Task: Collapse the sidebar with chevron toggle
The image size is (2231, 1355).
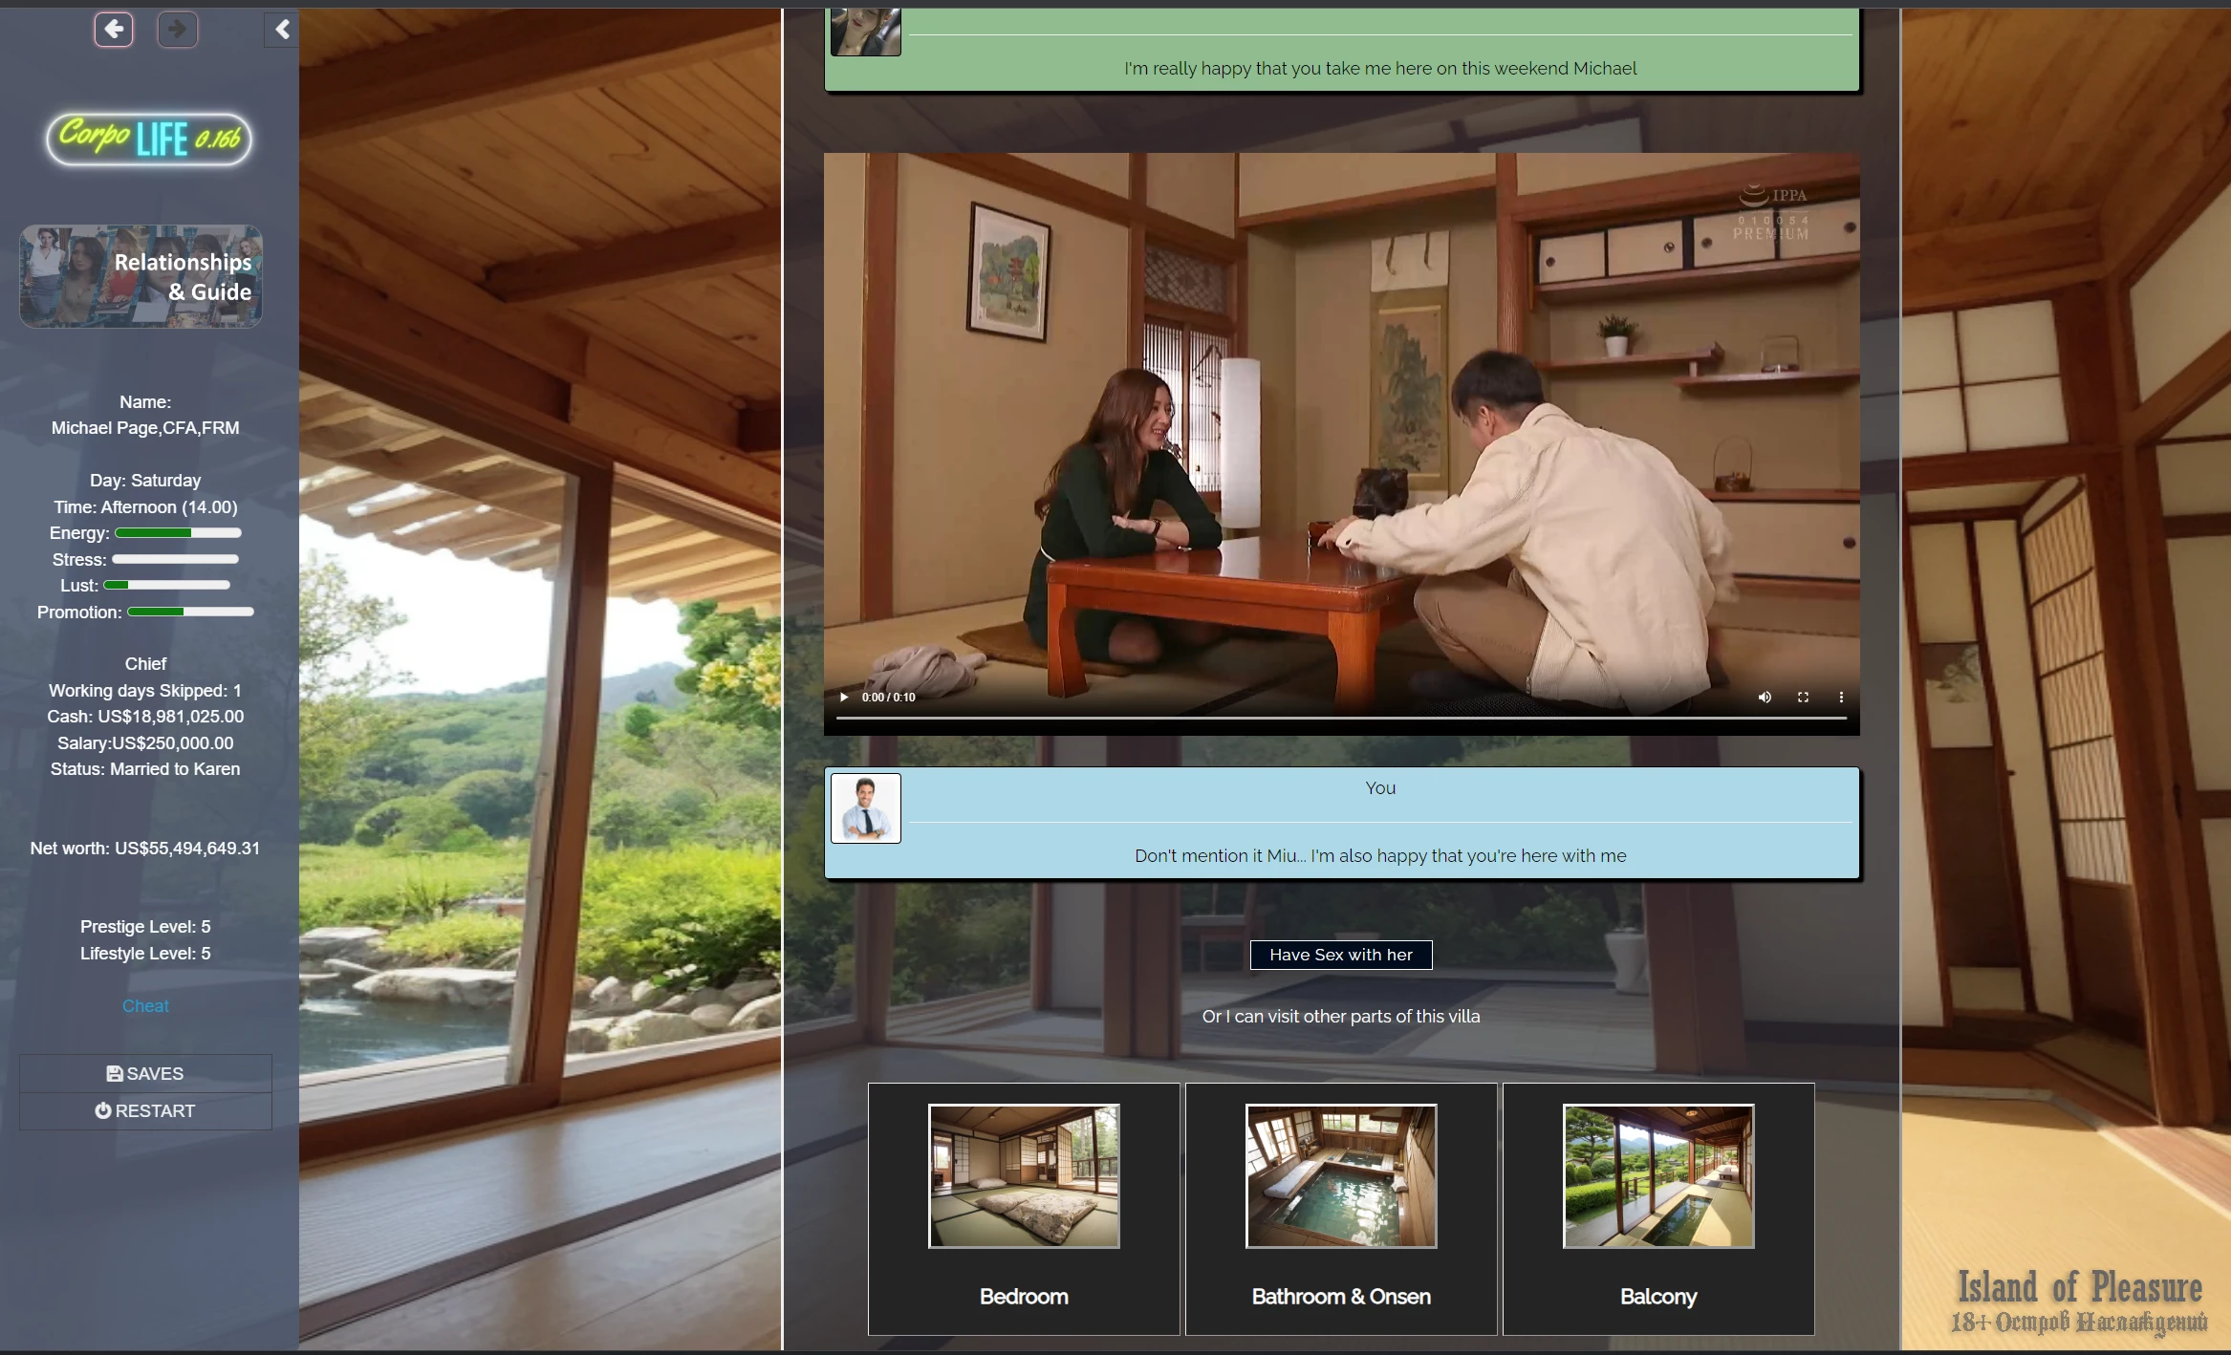Action: pos(282,30)
